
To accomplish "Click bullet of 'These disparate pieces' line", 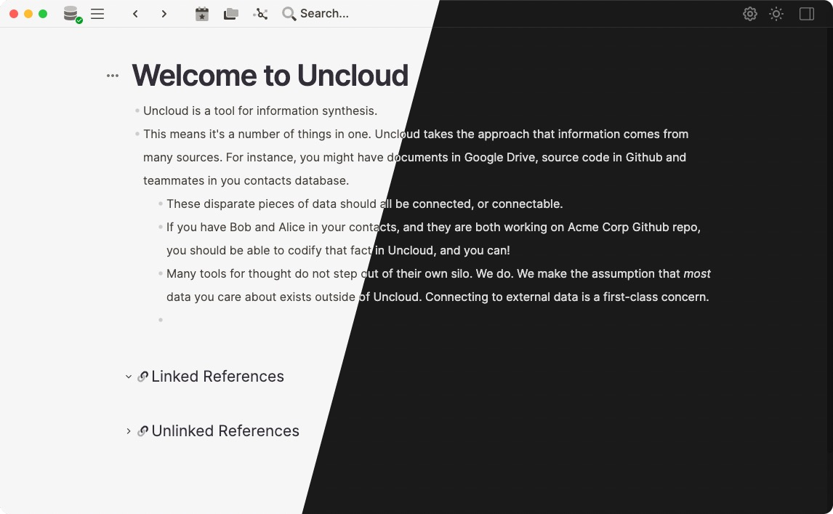I will pyautogui.click(x=161, y=204).
